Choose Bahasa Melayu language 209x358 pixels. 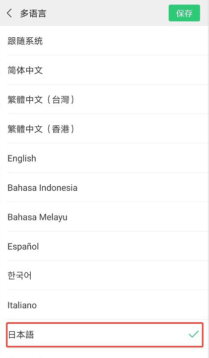[x=104, y=217]
